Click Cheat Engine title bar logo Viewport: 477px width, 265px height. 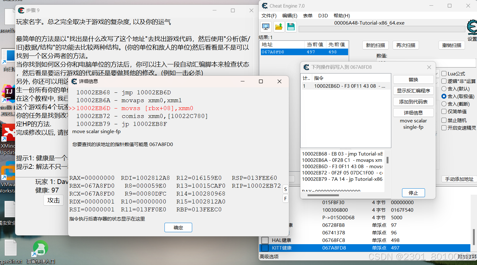point(265,6)
